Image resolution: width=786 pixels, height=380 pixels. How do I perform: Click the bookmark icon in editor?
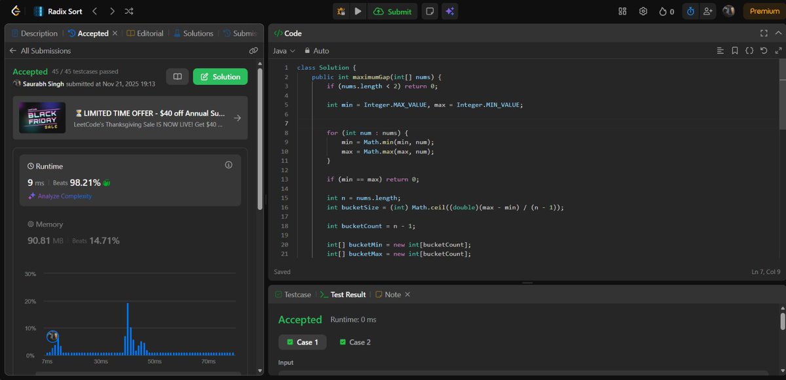coord(735,50)
